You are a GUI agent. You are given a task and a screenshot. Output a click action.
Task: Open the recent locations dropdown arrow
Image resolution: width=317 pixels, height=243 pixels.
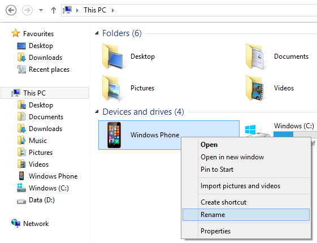click(x=41, y=10)
